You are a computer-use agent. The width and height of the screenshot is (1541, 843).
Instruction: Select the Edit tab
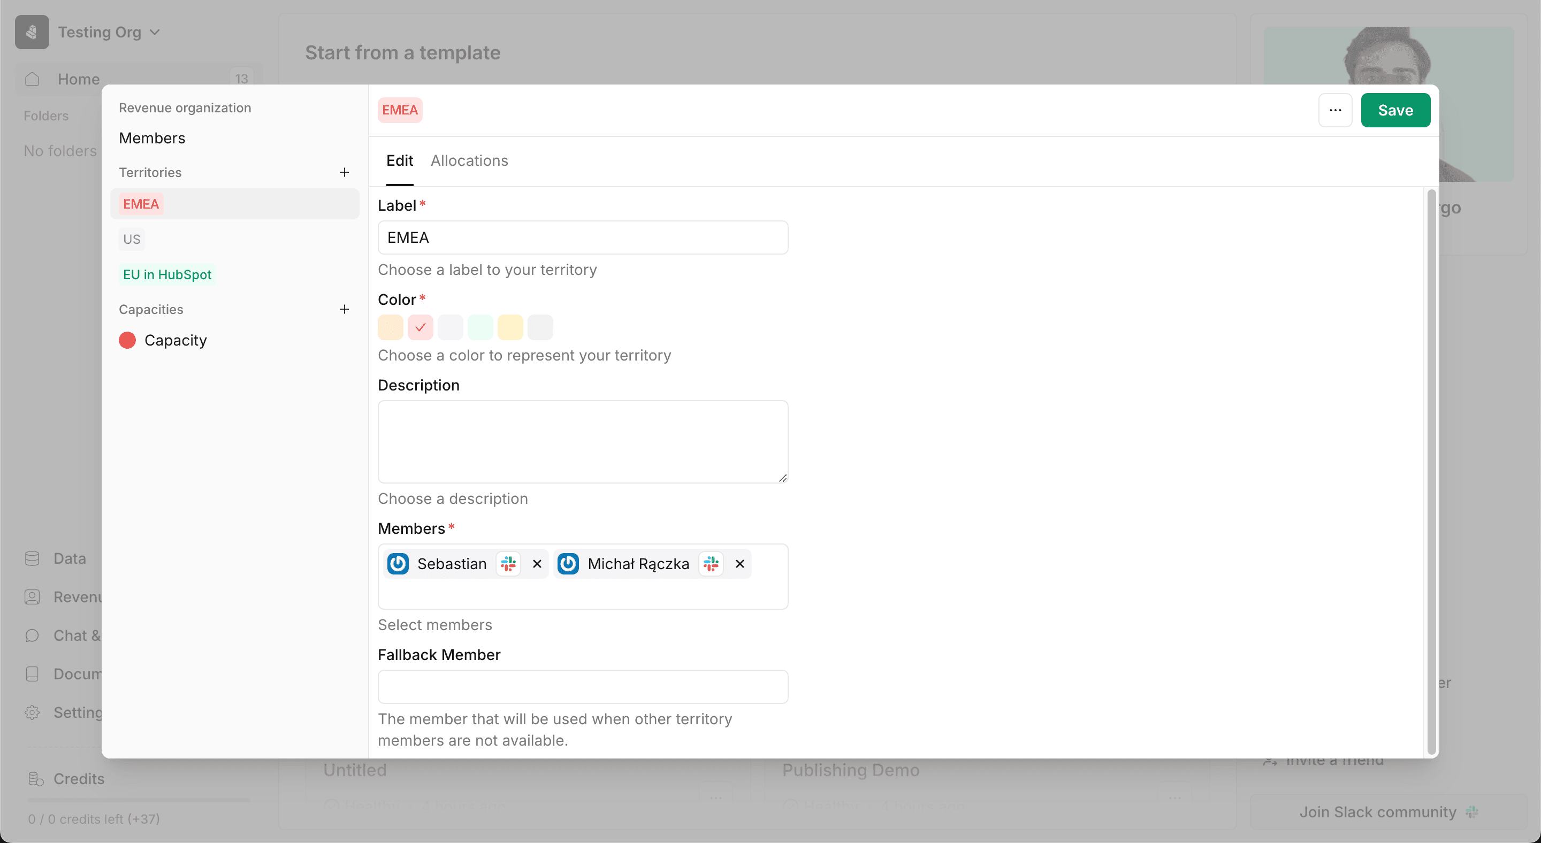[x=400, y=160]
